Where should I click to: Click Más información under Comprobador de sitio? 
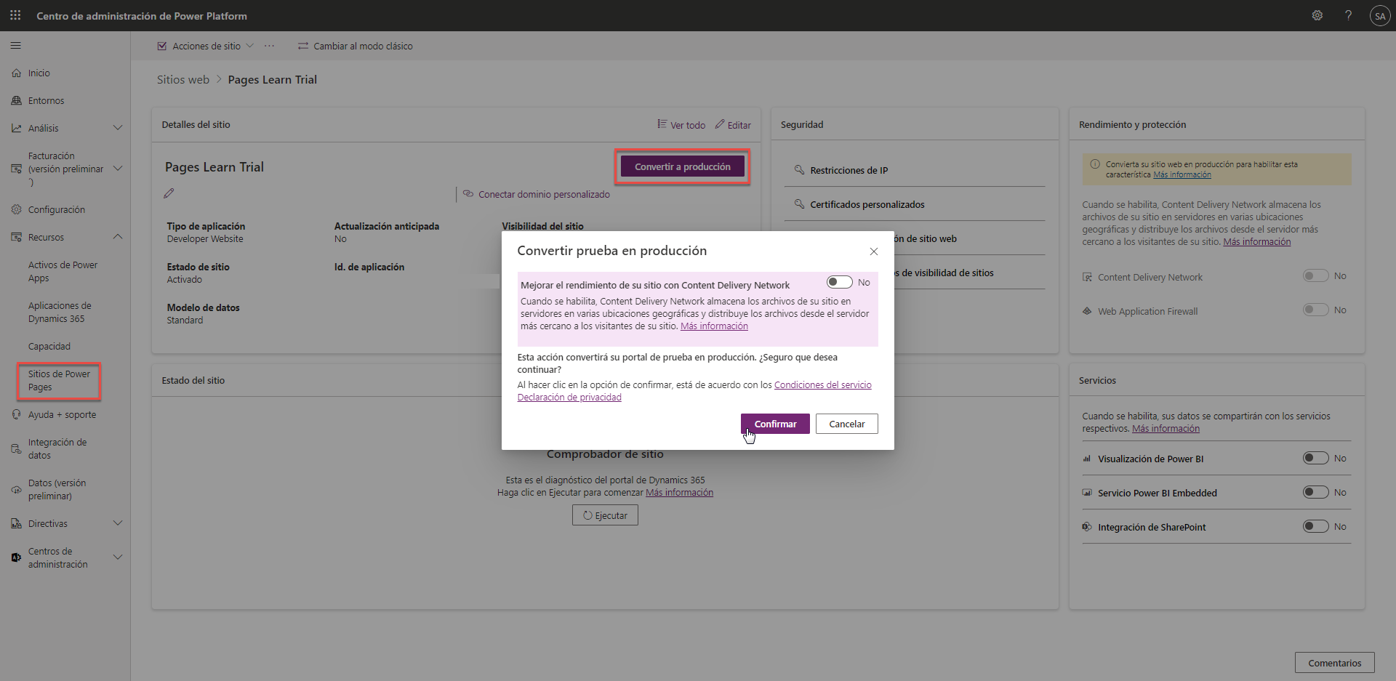pyautogui.click(x=679, y=493)
